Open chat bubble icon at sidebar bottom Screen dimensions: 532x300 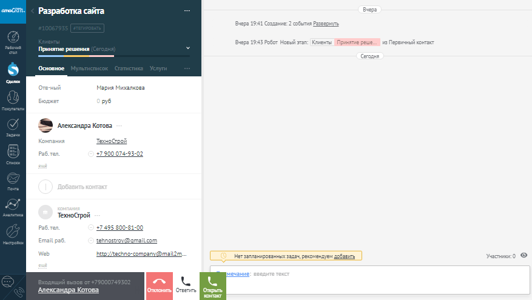click(x=7, y=281)
